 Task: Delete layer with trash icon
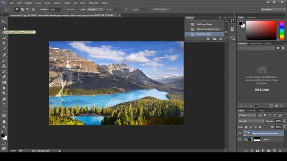click(280, 151)
